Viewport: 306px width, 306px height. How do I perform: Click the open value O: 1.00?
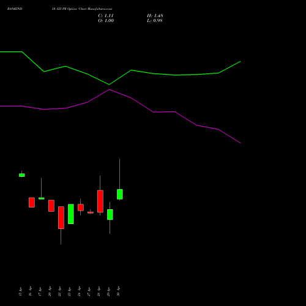[106, 21]
